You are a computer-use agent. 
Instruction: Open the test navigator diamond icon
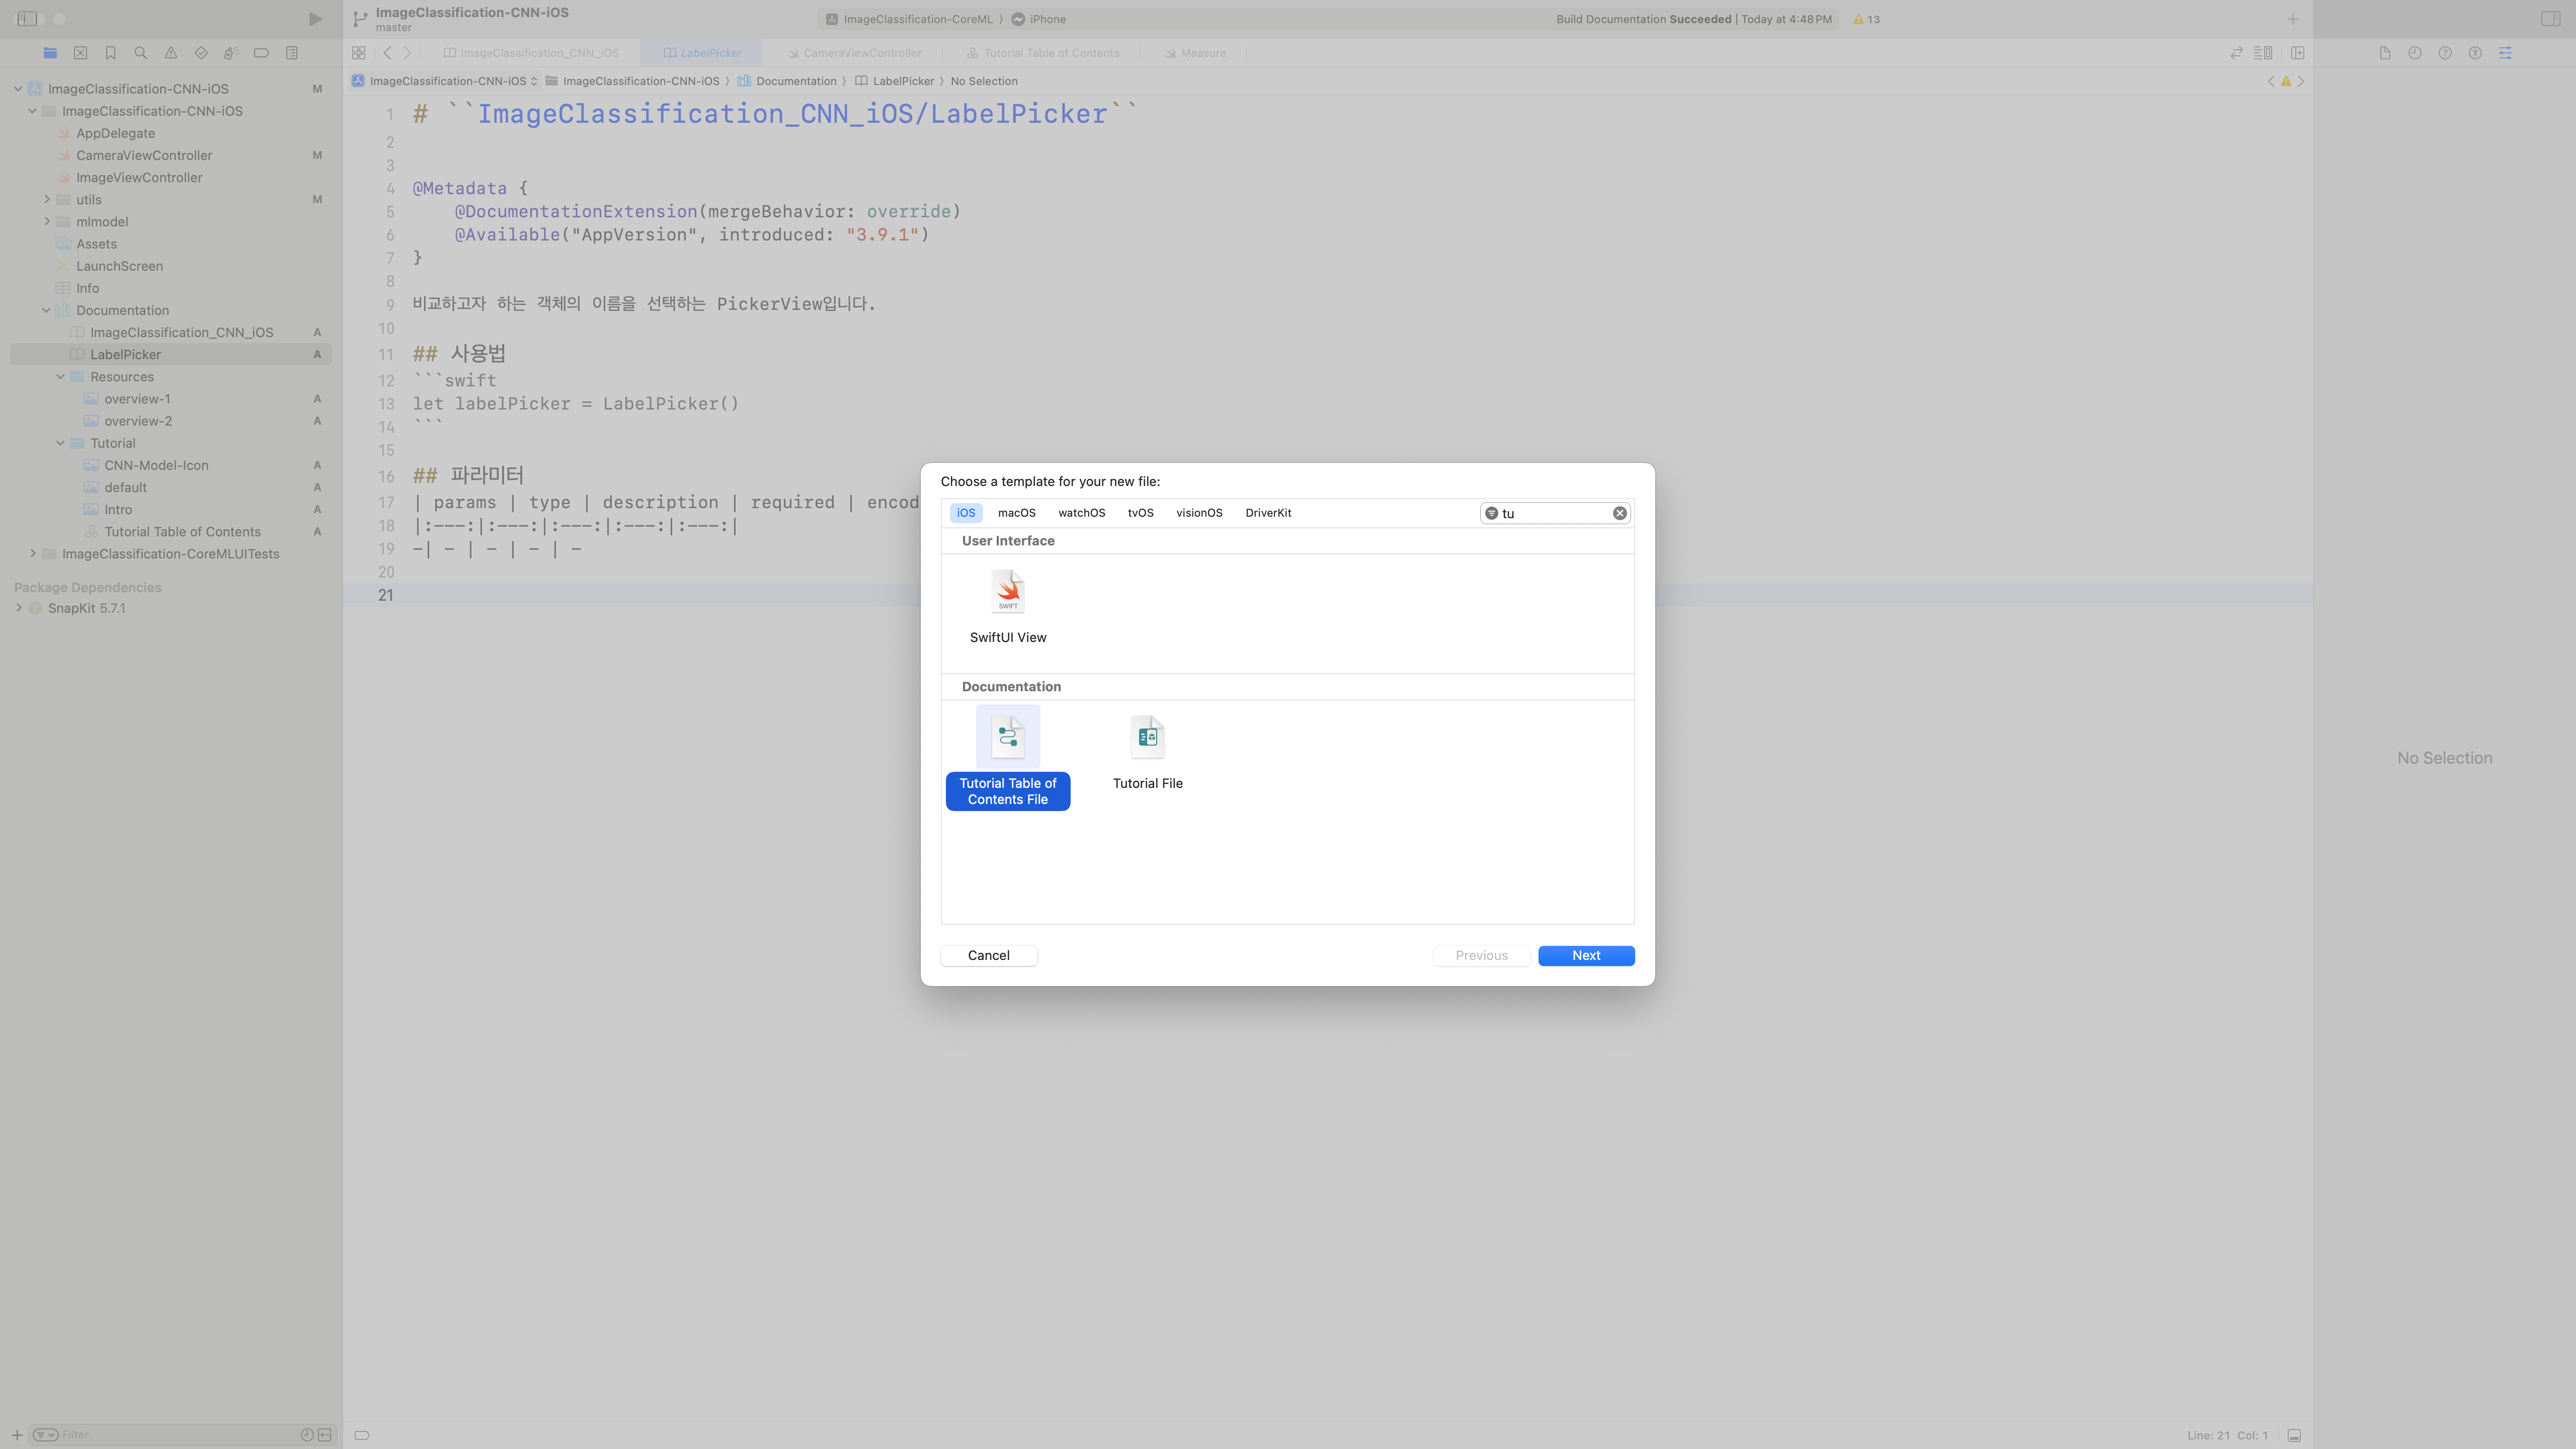pos(201,53)
